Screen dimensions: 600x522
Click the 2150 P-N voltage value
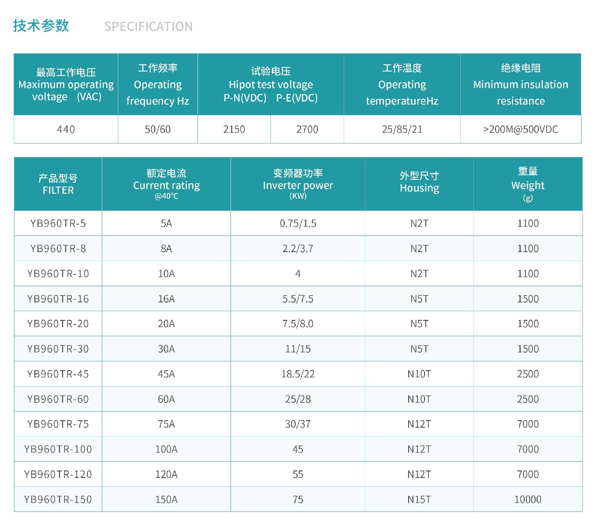(234, 129)
